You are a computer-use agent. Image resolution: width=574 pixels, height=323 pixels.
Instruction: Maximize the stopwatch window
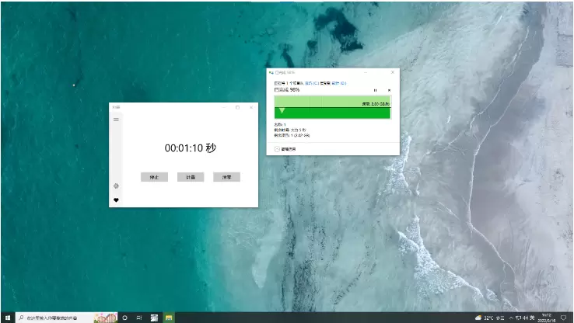237,107
